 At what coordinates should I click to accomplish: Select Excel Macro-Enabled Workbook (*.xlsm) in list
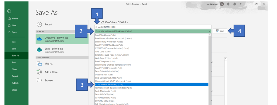click(151, 38)
